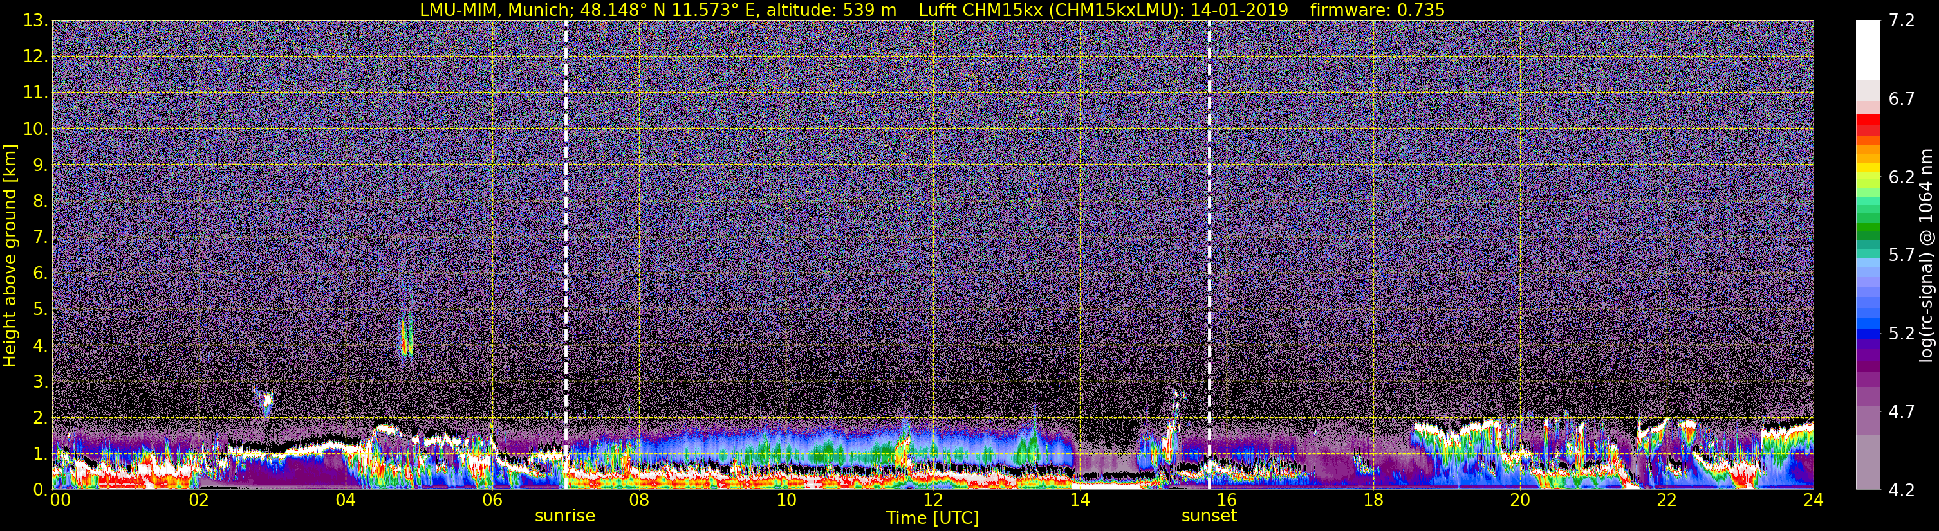Select the colorbar value 5.2

[x=1902, y=334]
